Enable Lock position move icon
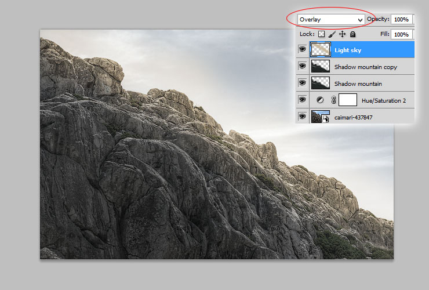Screen dimensions: 429x290 pos(342,34)
